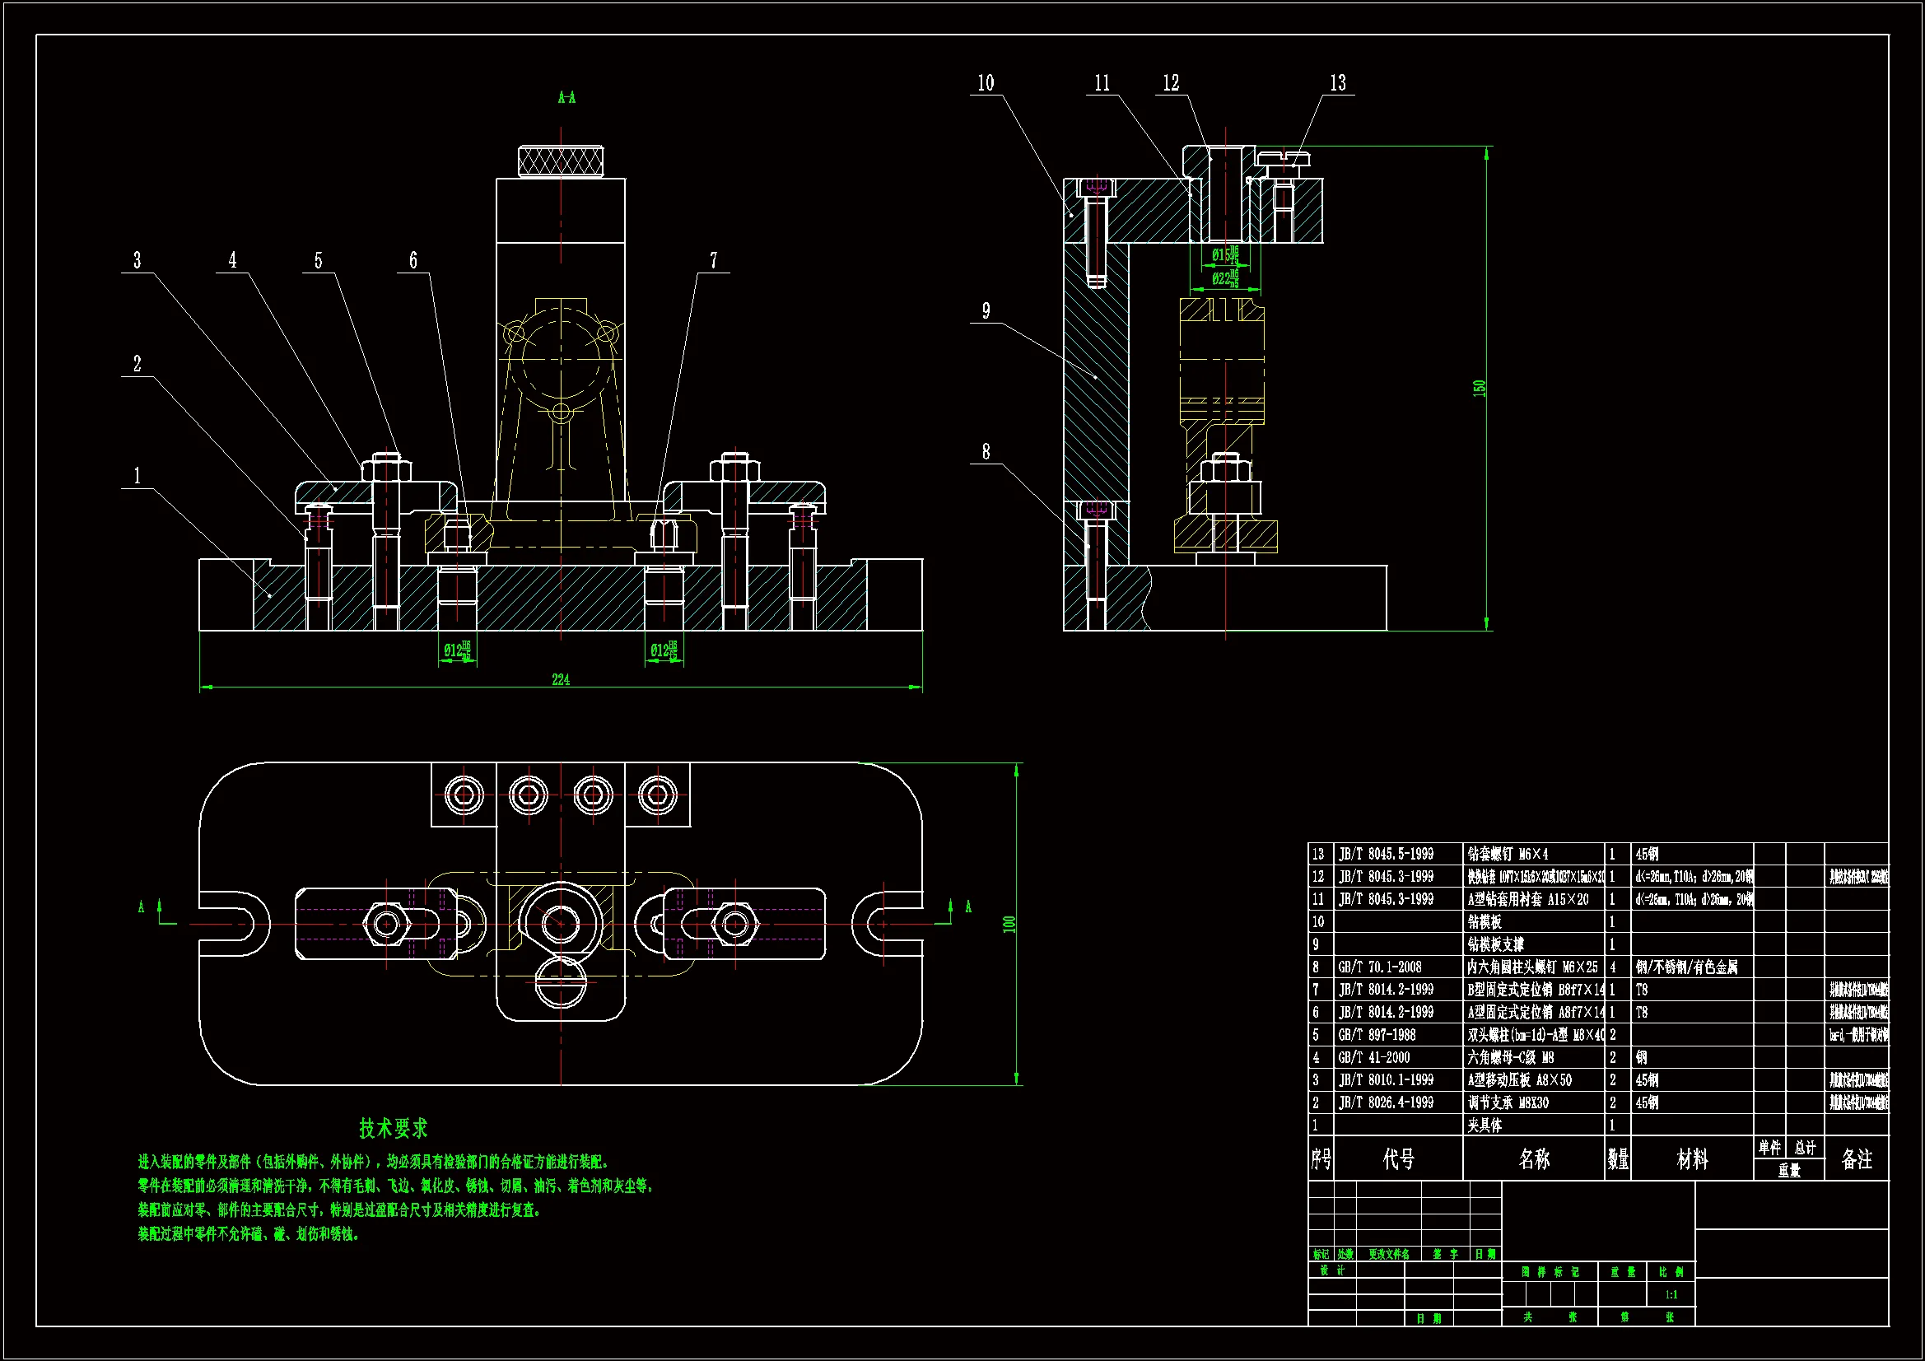Click the 夹具体 entry in parts list
1925x1361 pixels.
click(x=1485, y=1126)
